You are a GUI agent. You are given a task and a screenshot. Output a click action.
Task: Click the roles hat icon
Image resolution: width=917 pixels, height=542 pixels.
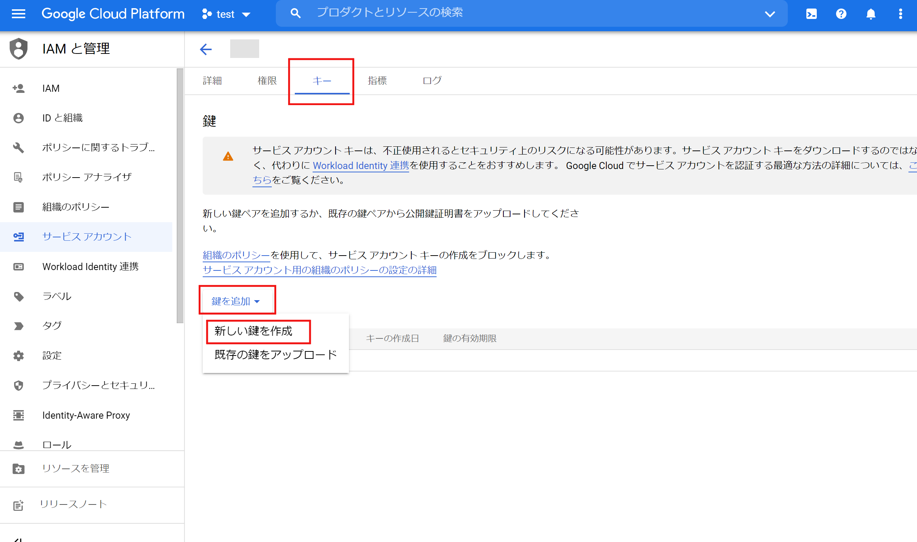pyautogui.click(x=19, y=445)
